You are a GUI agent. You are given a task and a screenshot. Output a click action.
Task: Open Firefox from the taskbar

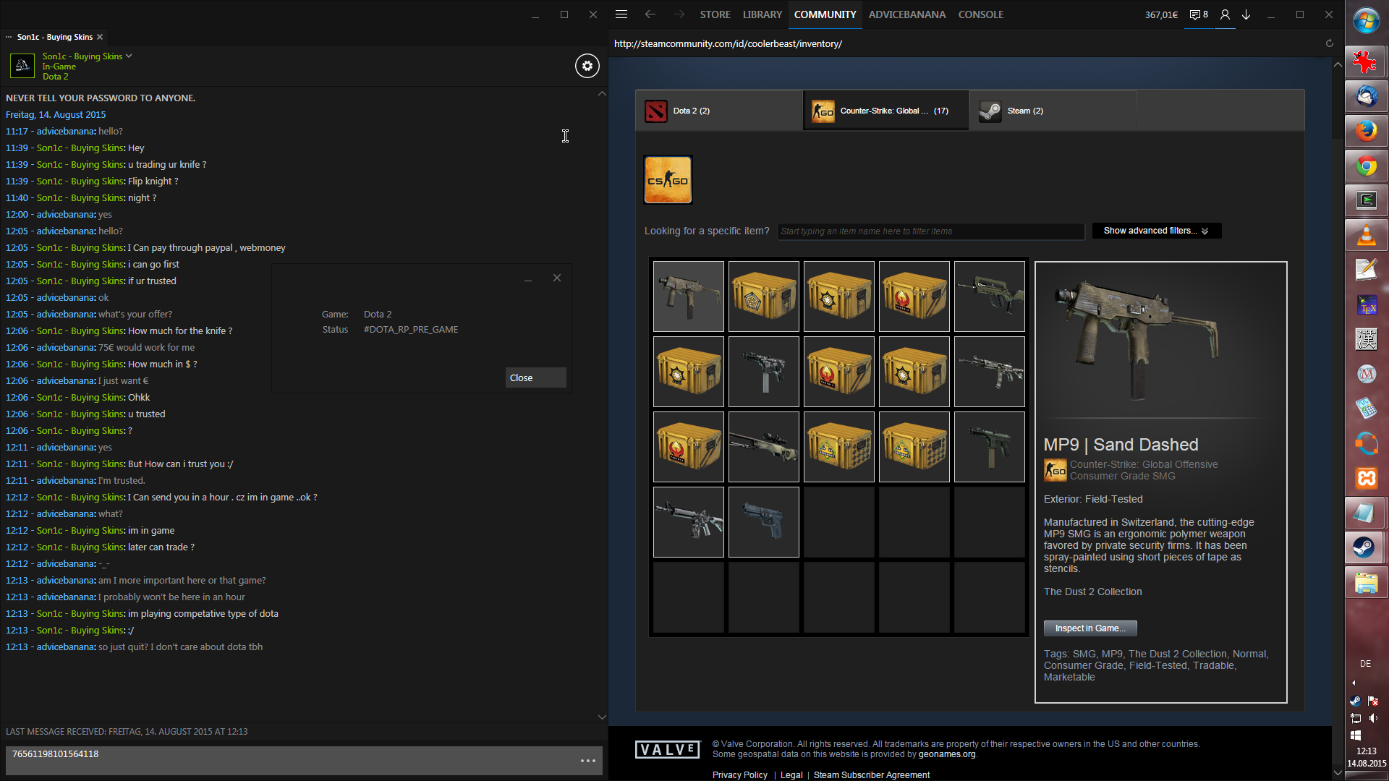1366,131
